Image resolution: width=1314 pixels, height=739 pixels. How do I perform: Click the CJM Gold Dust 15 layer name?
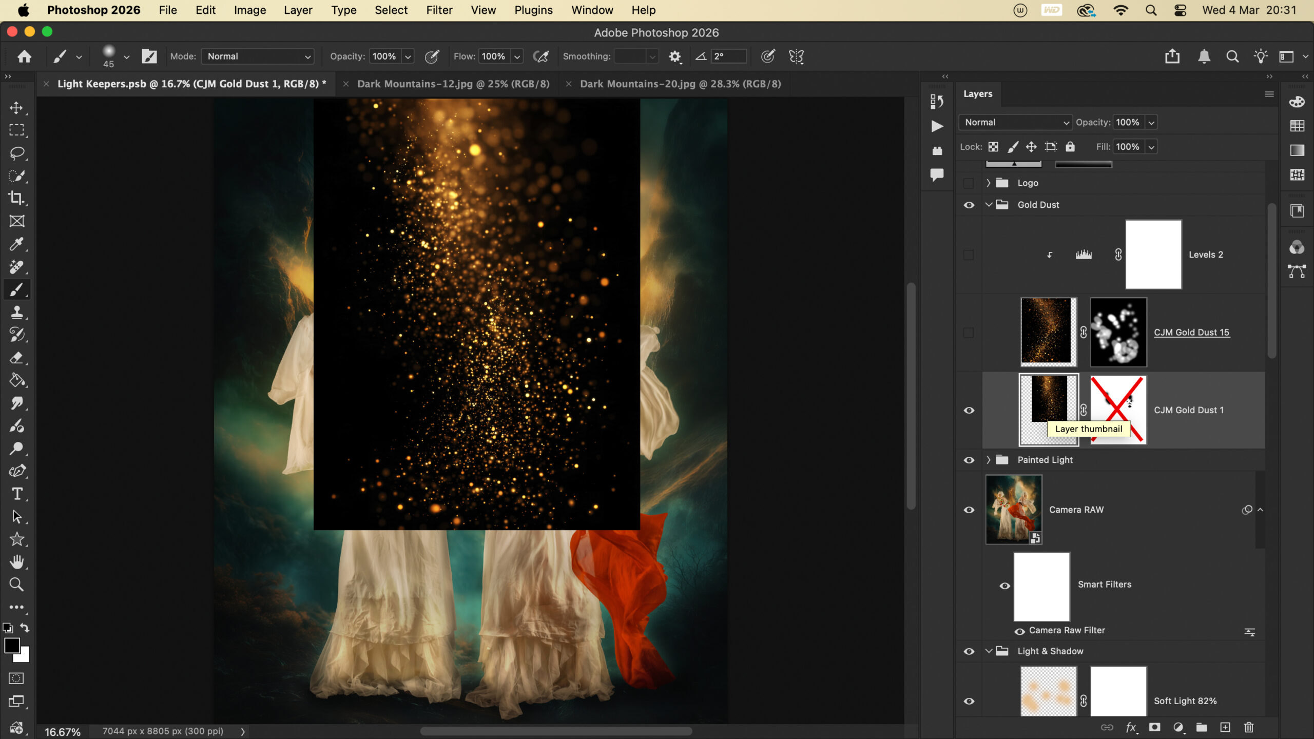[x=1191, y=332]
